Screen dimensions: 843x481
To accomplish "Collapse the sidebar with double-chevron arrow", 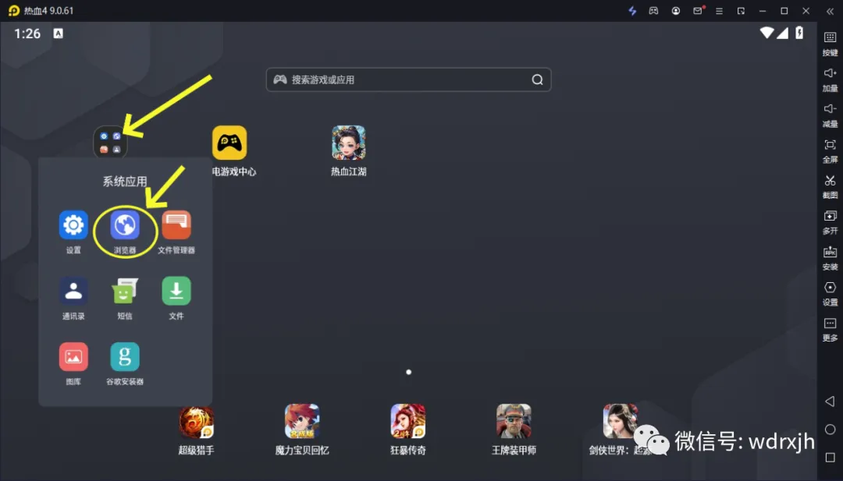I will click(830, 11).
